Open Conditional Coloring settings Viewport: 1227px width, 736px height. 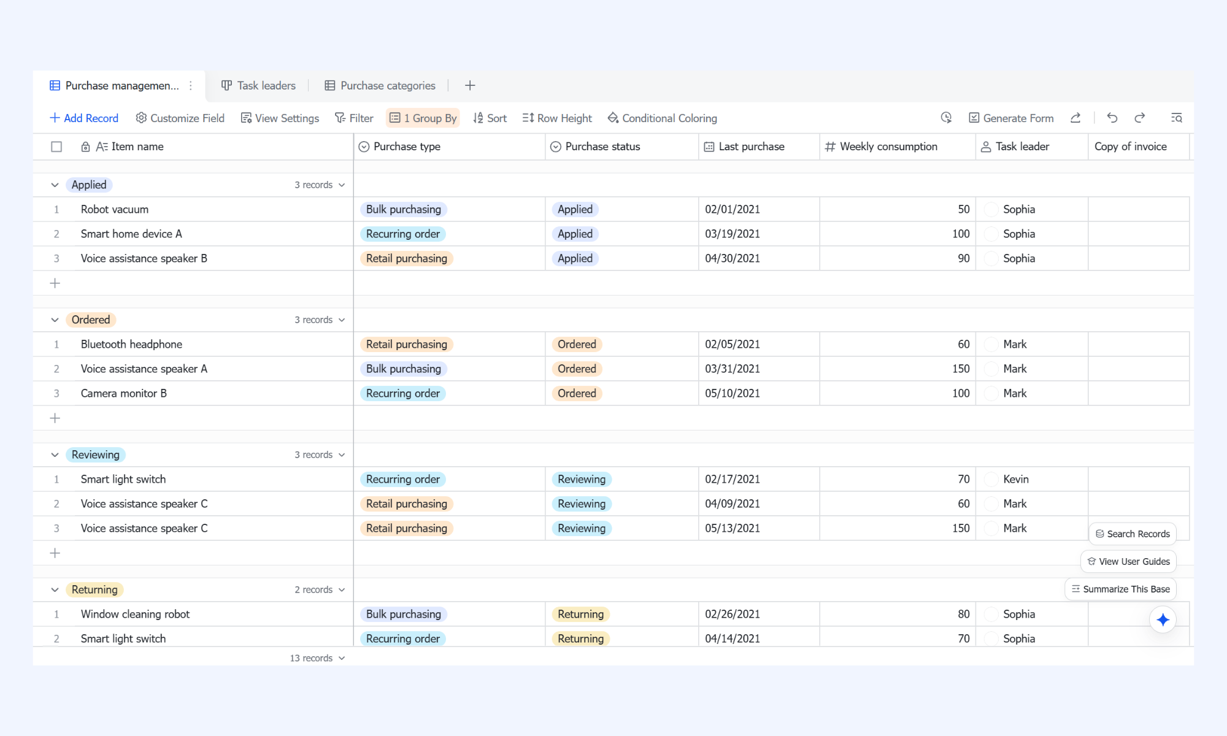(662, 118)
